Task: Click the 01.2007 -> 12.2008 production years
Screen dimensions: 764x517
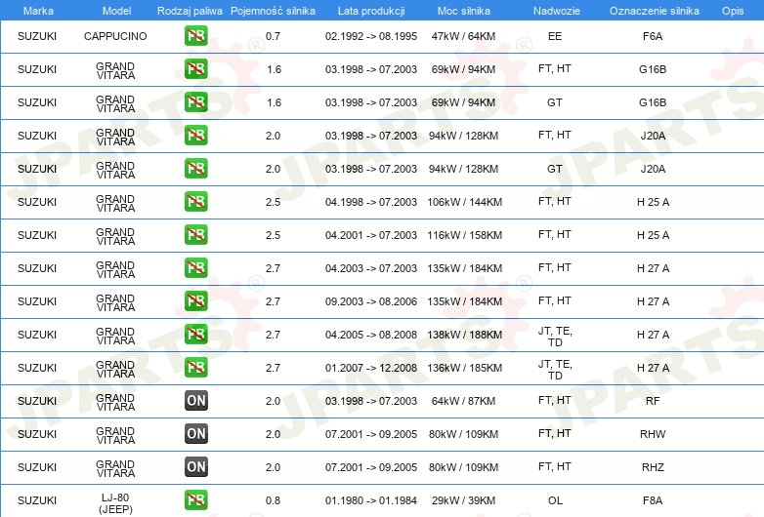Action: coord(371,368)
